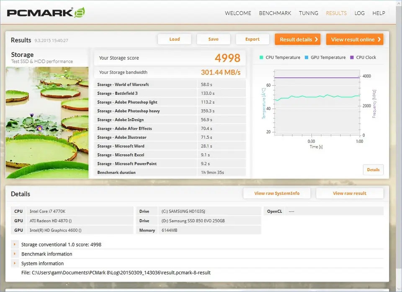Expand the System information section
This screenshot has width=402, height=292.
[15, 264]
